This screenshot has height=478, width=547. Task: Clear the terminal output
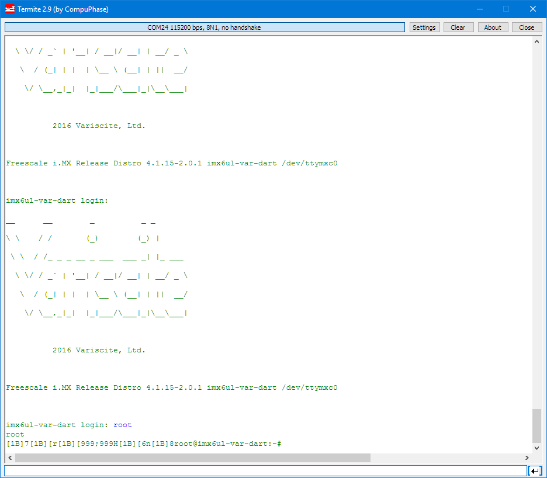pos(458,27)
